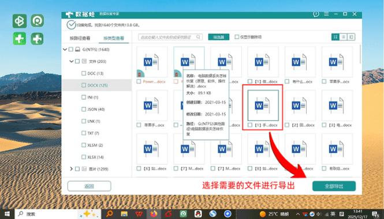Screen dimensions: 384x219
Task: Switch to the 按路径查看 tab
Action: point(80,38)
